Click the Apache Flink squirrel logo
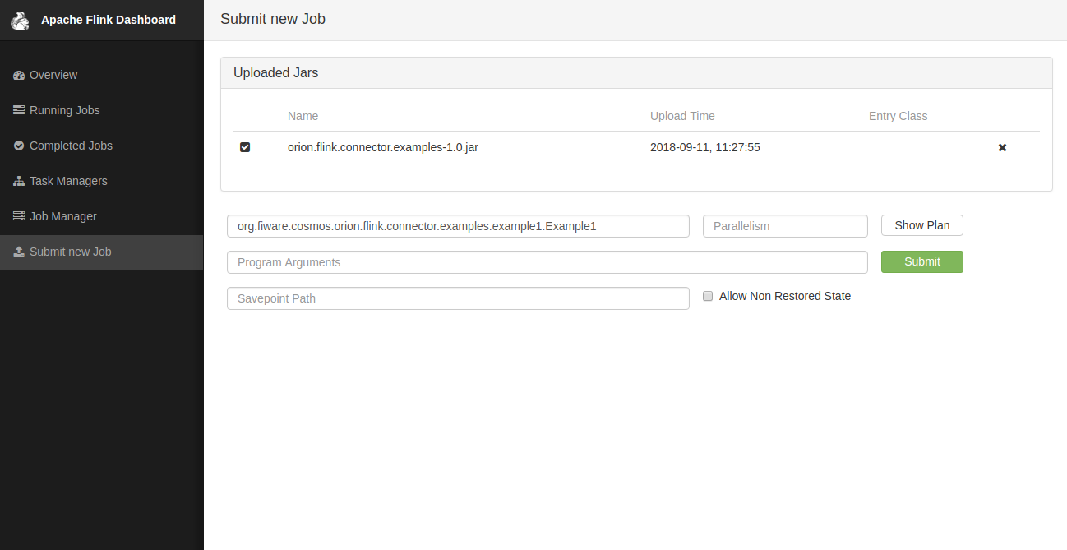 pos(20,20)
